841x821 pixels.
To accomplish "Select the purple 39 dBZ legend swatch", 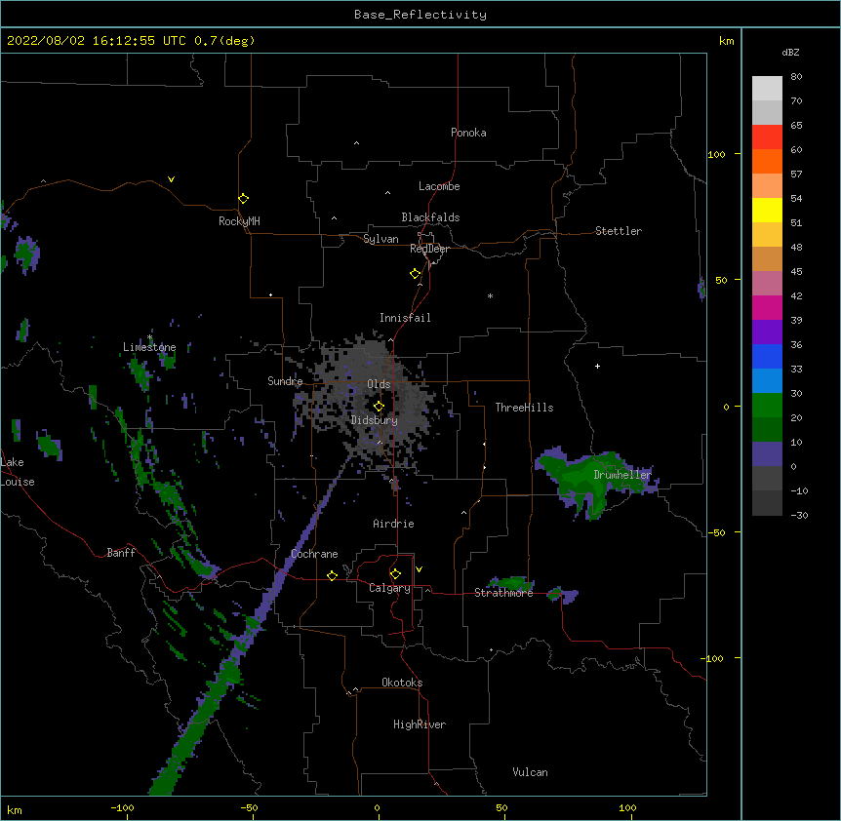I will pyautogui.click(x=767, y=332).
